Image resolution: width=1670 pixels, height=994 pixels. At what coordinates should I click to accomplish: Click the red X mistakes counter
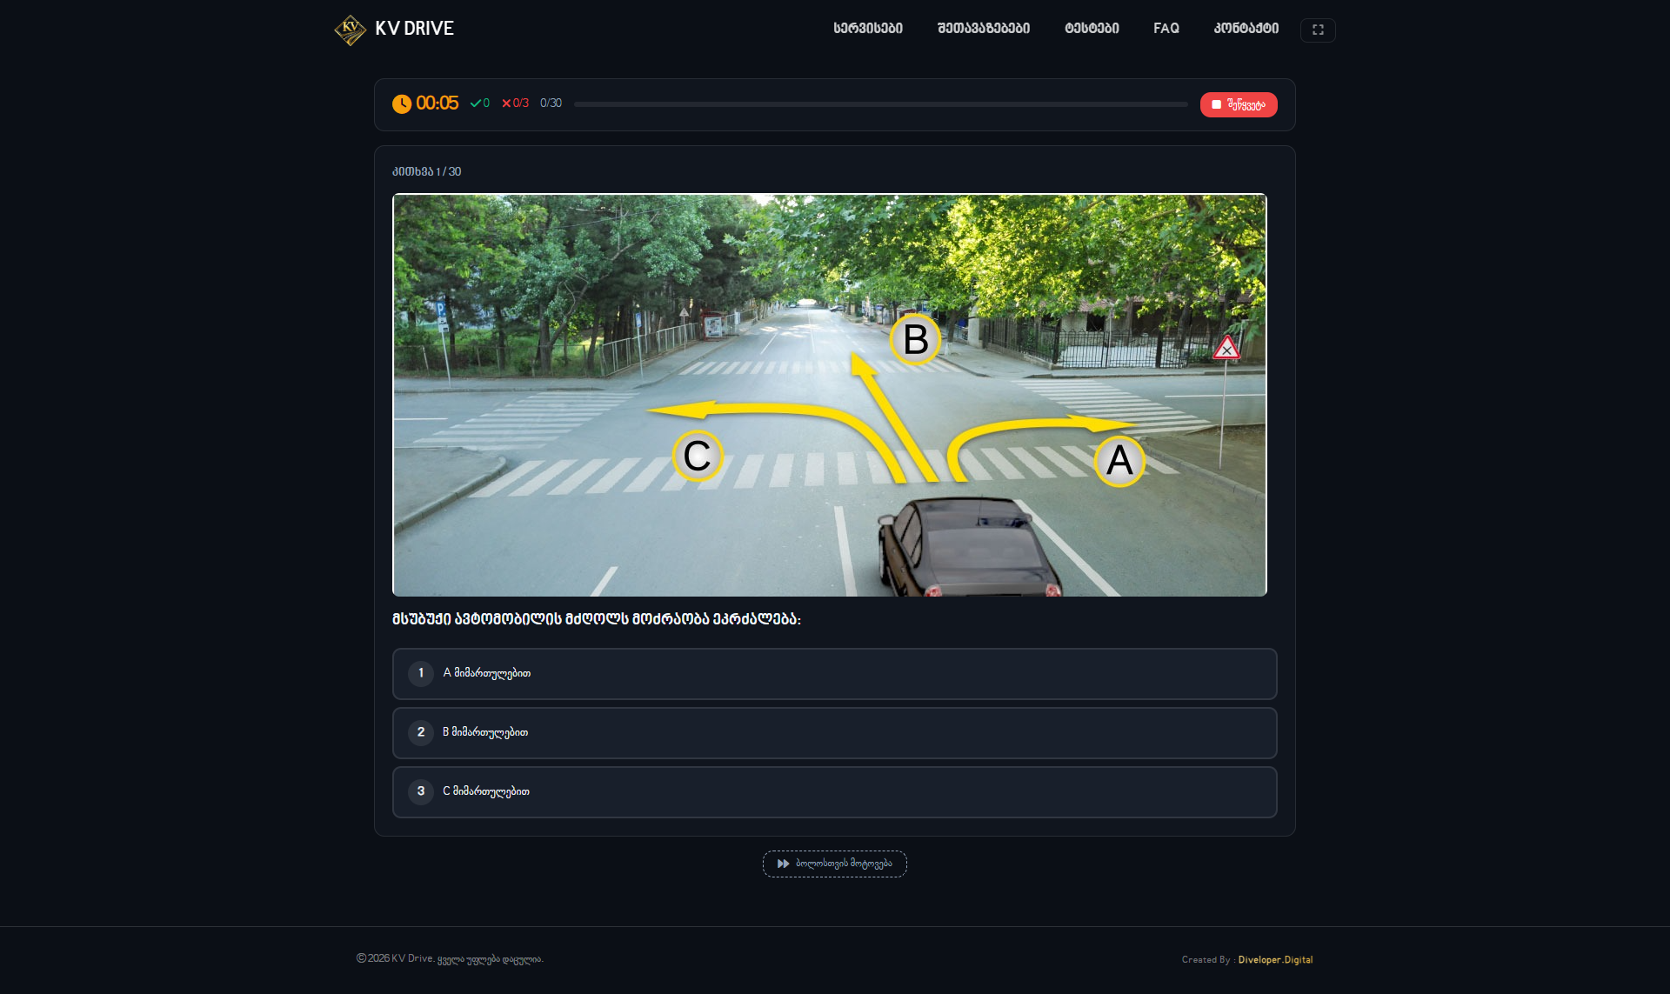[515, 103]
